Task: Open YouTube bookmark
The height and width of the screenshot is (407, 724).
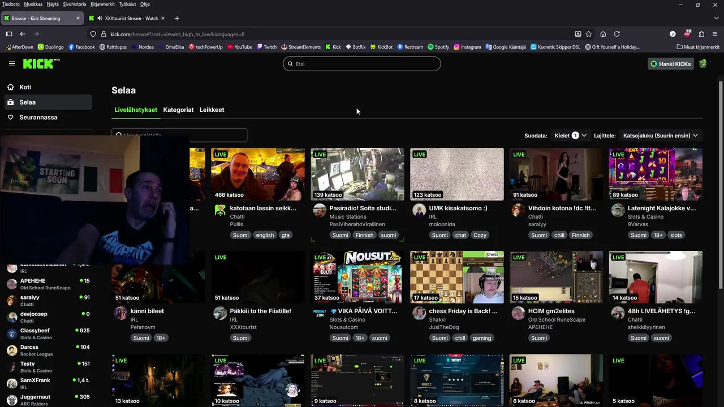Action: (239, 47)
